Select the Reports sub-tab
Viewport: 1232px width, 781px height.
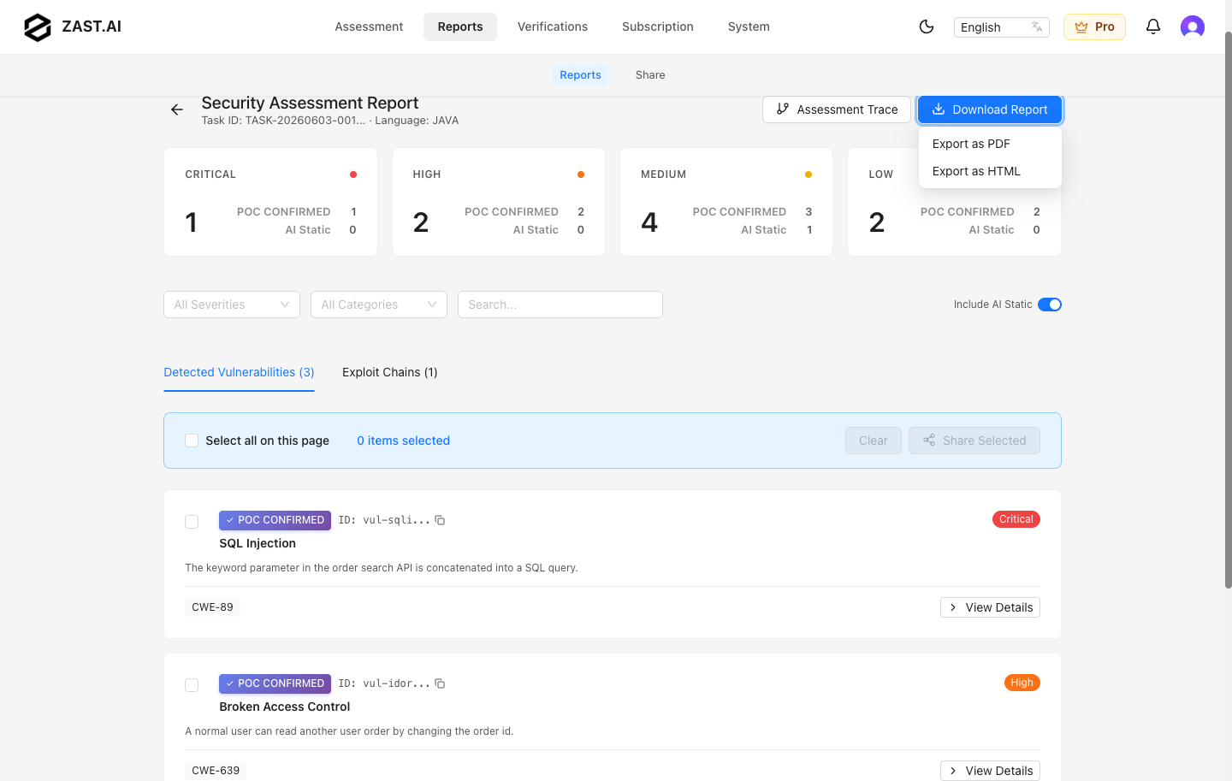pos(580,75)
